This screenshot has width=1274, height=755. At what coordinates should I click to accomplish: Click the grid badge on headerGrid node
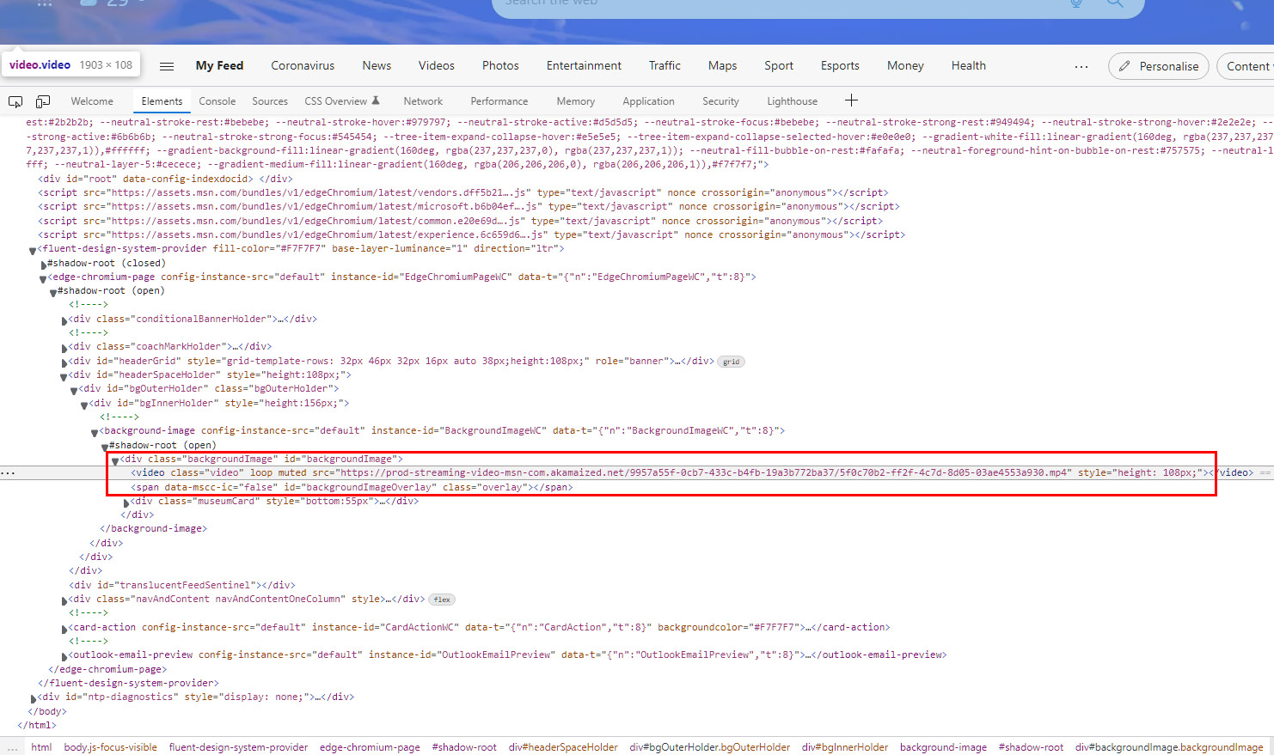coord(731,362)
